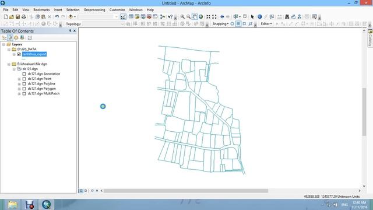Click the vertical scrollbar of map view
Image resolution: width=373 pixels, height=210 pixels.
[364, 112]
